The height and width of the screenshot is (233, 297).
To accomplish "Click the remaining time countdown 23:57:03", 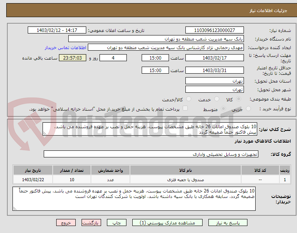I will (73, 58).
